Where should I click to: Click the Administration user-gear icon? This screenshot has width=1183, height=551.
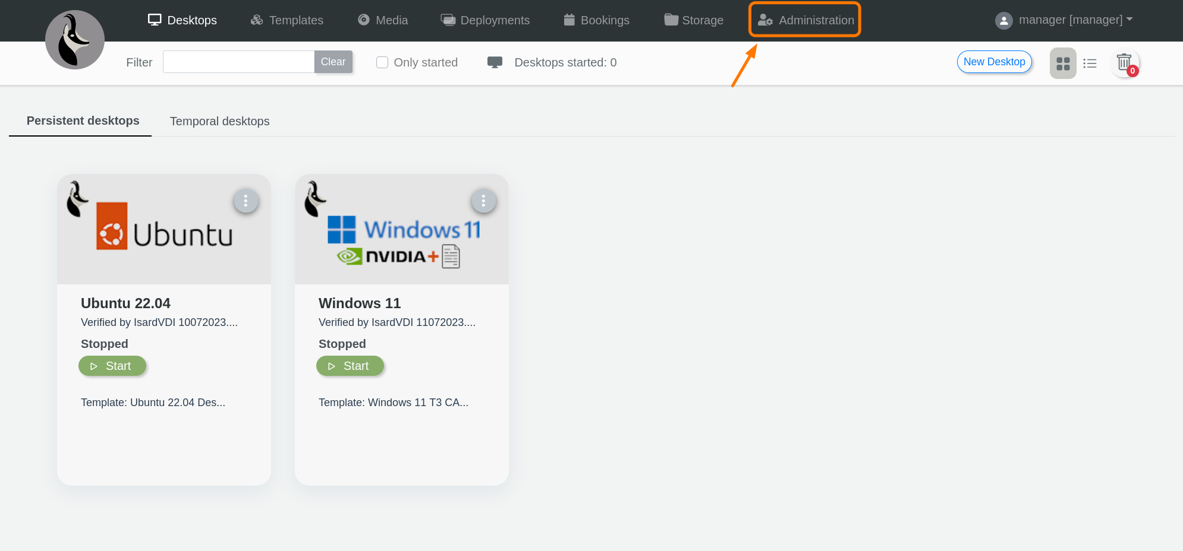pos(765,20)
